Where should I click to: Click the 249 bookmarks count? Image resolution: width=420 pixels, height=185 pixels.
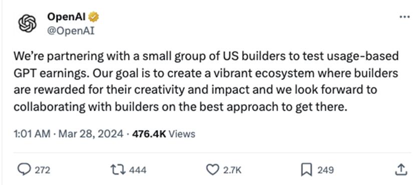click(x=325, y=170)
